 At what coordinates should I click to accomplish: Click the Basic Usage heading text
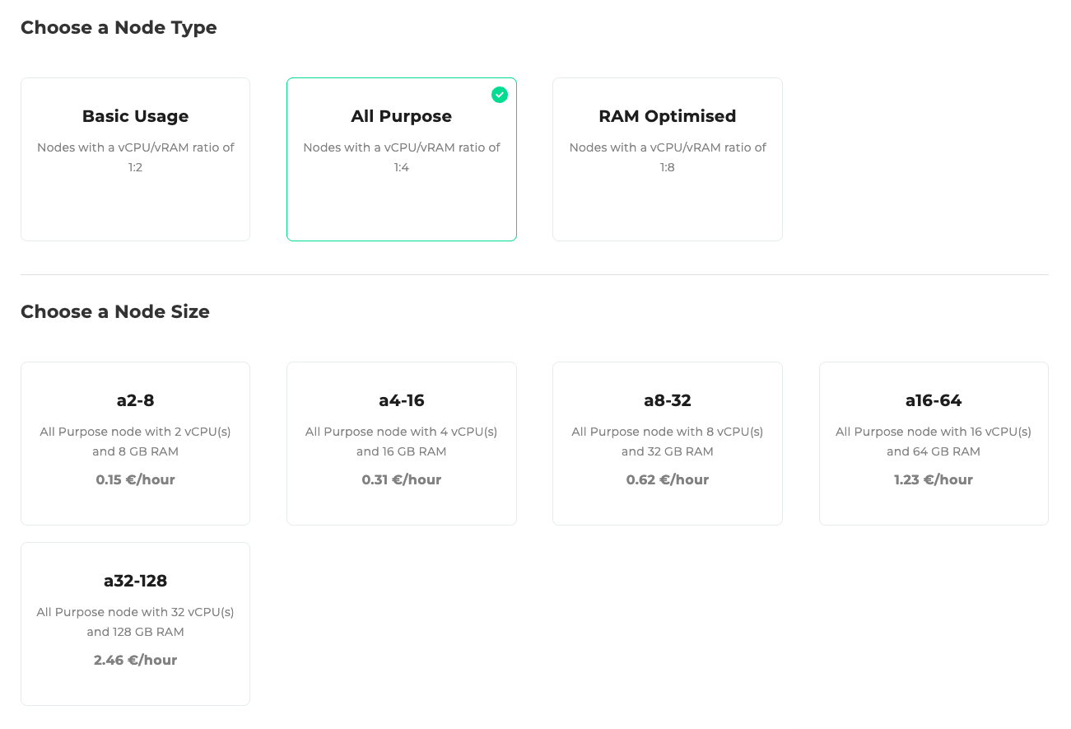coord(135,116)
